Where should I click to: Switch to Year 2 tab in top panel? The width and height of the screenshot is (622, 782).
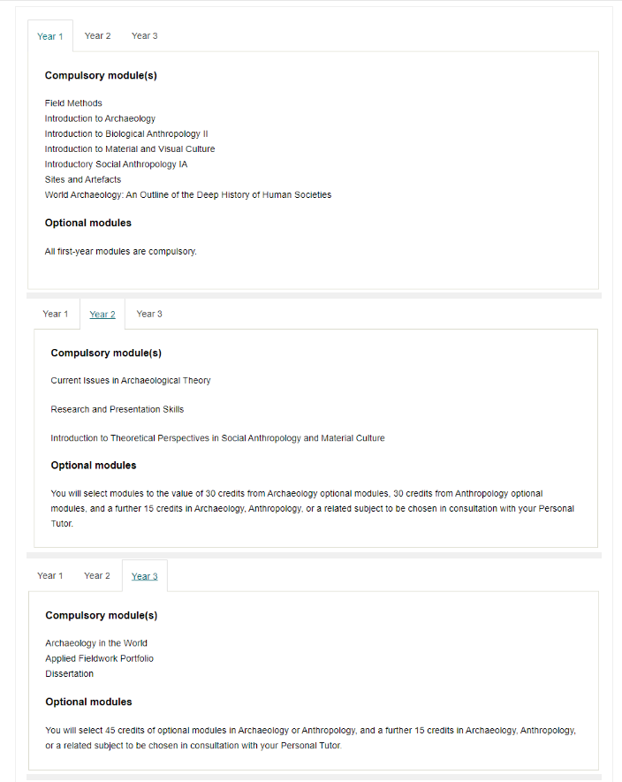pos(97,36)
